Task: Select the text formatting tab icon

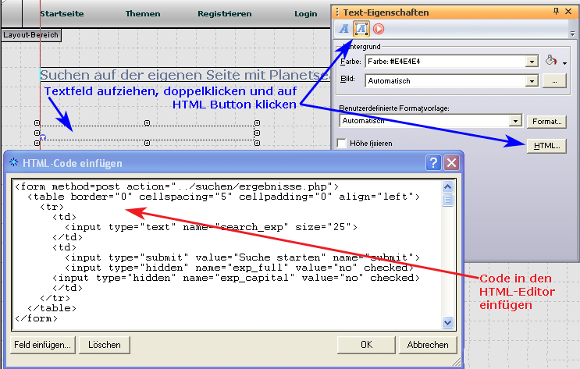Action: click(x=344, y=30)
